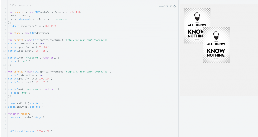Click 'renderer.render( stage )' line
This screenshot has height=137, width=258.
[x=27, y=117]
